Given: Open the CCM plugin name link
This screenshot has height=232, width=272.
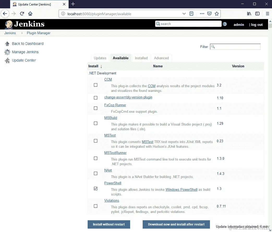Looking at the screenshot, I should pyautogui.click(x=108, y=79).
